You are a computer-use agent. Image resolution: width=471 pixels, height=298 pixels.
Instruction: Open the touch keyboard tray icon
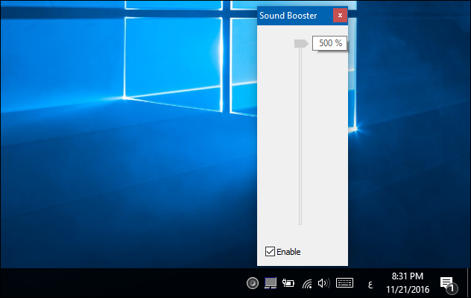(344, 283)
